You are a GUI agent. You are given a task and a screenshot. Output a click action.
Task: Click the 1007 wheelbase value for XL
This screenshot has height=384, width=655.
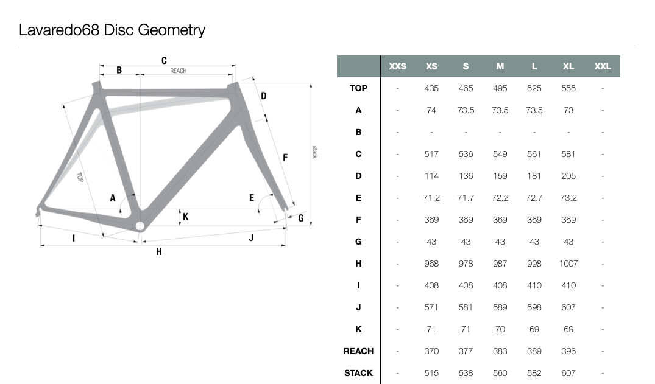pos(568,264)
